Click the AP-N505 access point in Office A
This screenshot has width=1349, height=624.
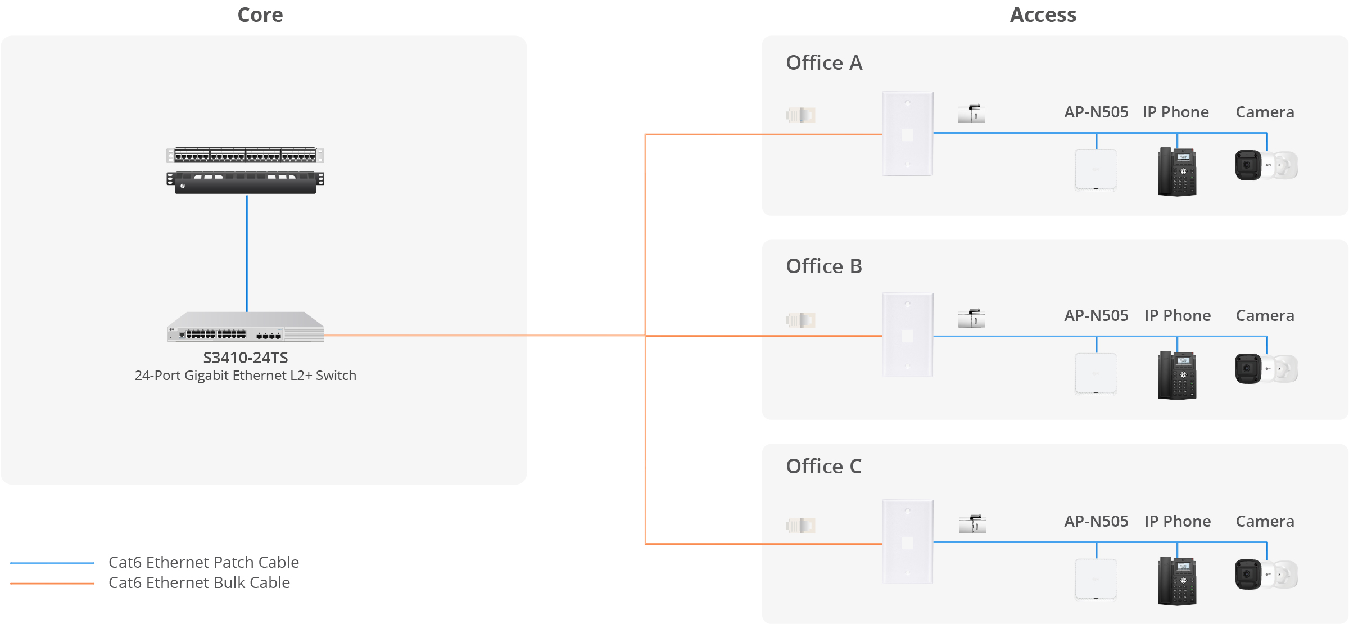[x=1096, y=169]
